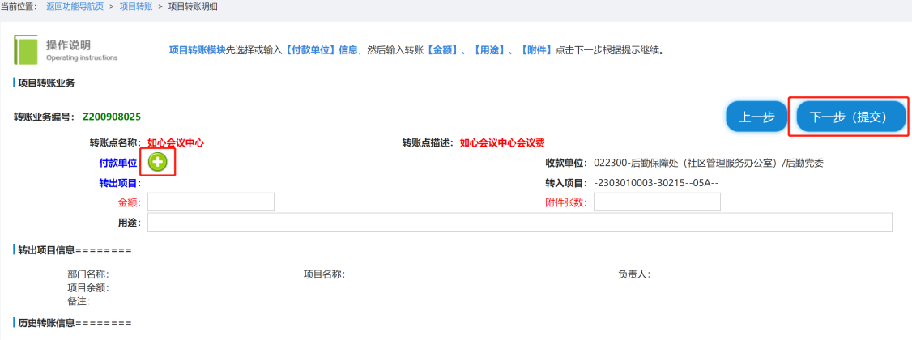This screenshot has width=912, height=340.
Task: Click the red 如心会议中心 transfer point name
Action: coord(175,142)
